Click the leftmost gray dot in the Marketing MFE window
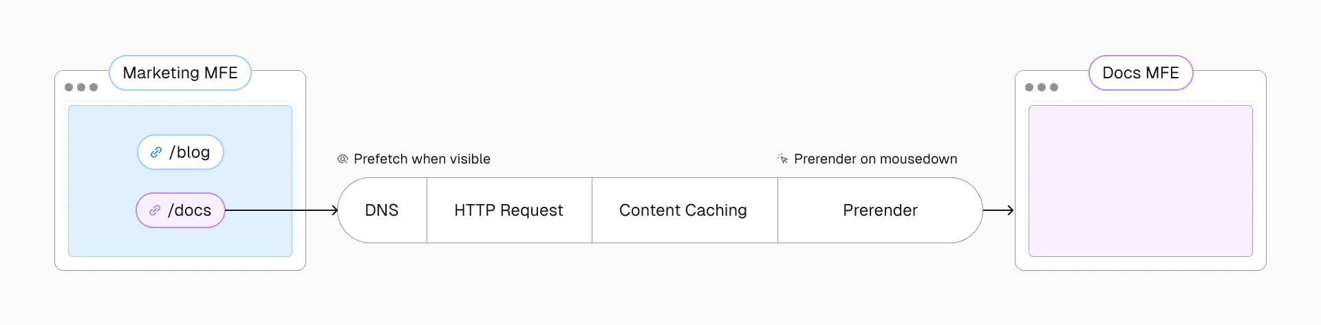Image resolution: width=1321 pixels, height=325 pixels. click(69, 87)
